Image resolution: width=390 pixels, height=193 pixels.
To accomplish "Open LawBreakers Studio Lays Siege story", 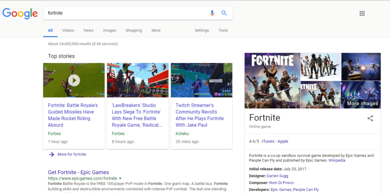I will tap(137, 115).
